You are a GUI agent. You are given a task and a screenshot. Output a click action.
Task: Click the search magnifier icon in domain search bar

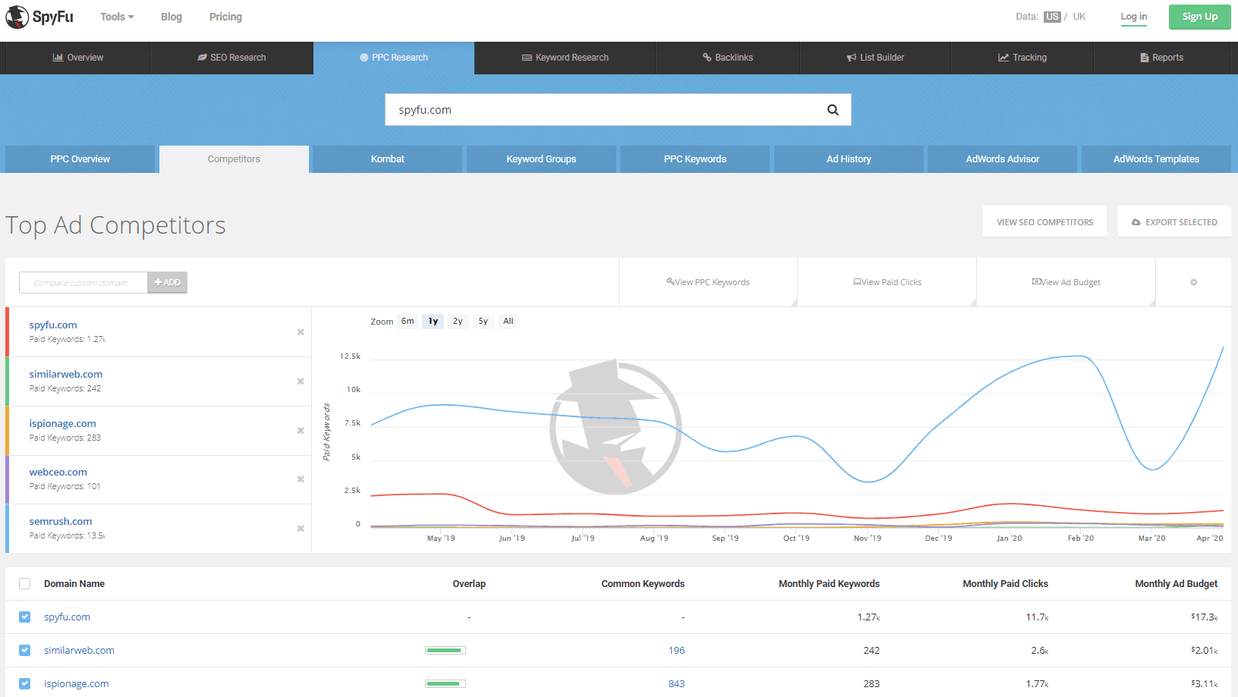[832, 109]
